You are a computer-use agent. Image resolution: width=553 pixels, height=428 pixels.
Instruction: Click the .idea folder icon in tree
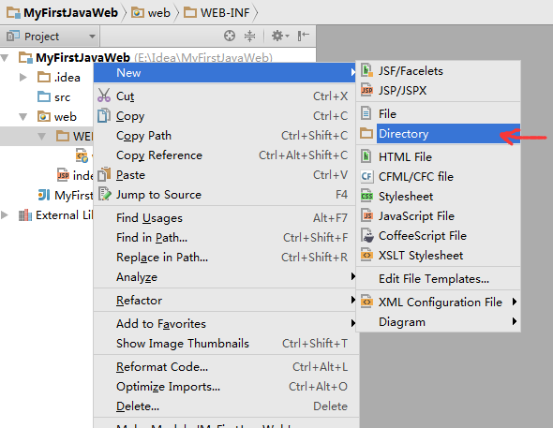point(44,77)
